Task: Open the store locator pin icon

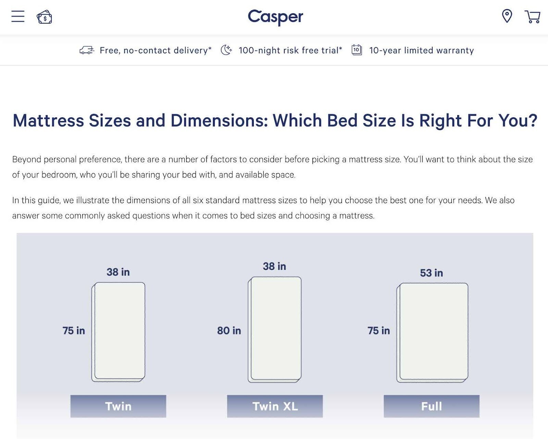Action: click(x=507, y=16)
